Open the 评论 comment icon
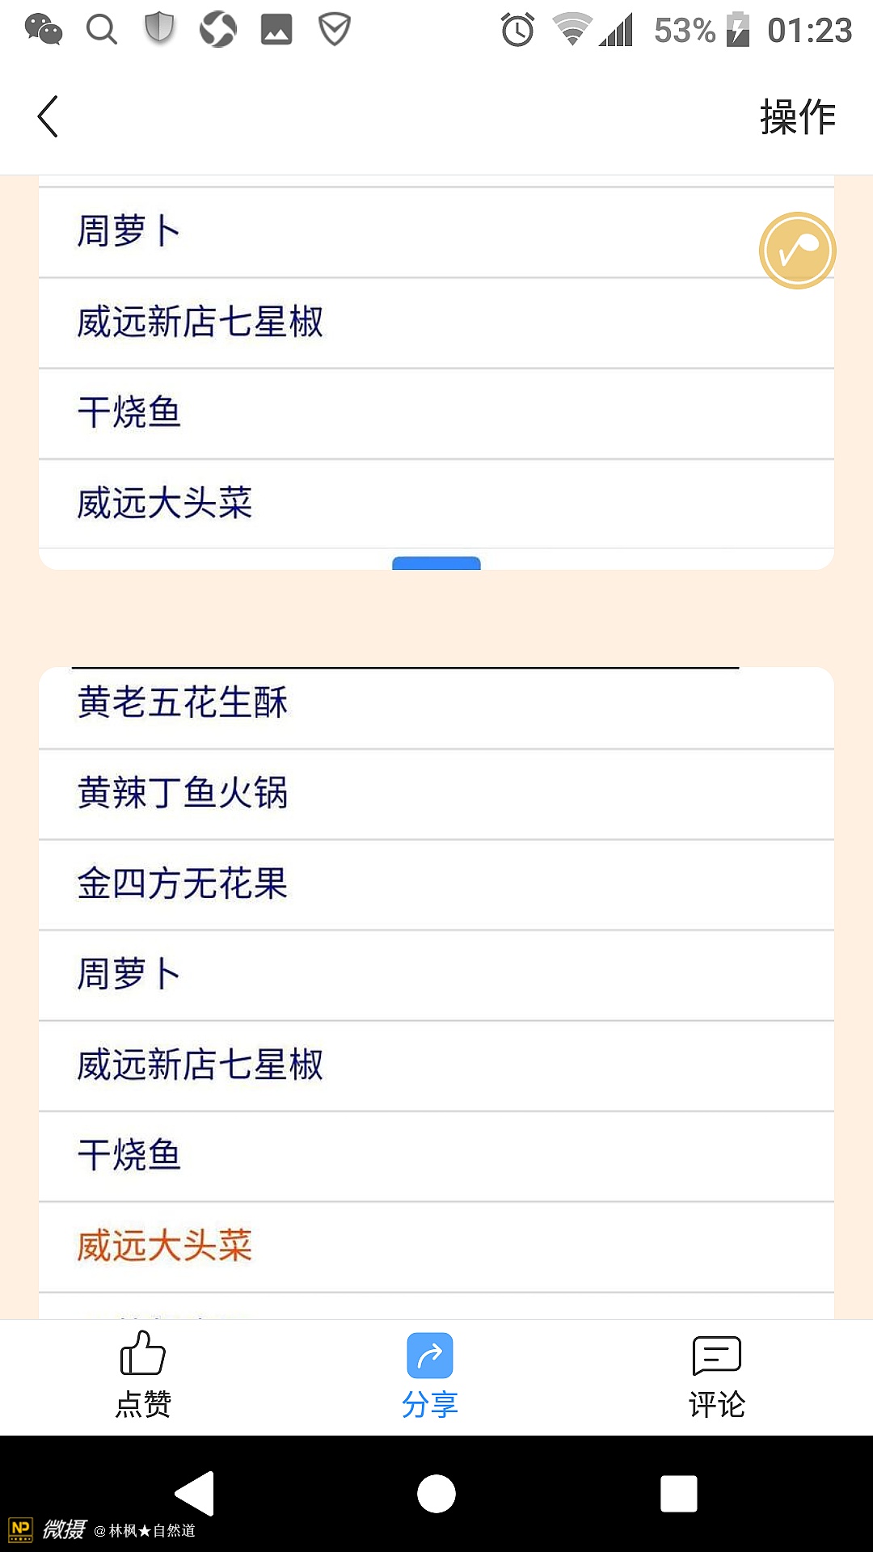The image size is (873, 1552). [x=716, y=1356]
